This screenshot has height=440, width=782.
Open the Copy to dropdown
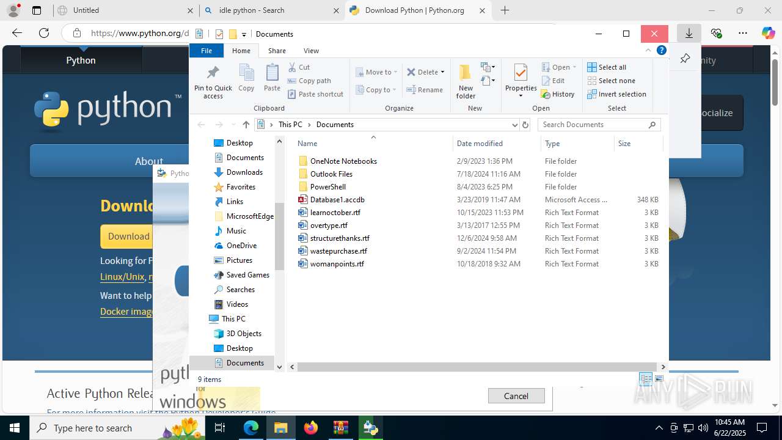[x=376, y=90]
